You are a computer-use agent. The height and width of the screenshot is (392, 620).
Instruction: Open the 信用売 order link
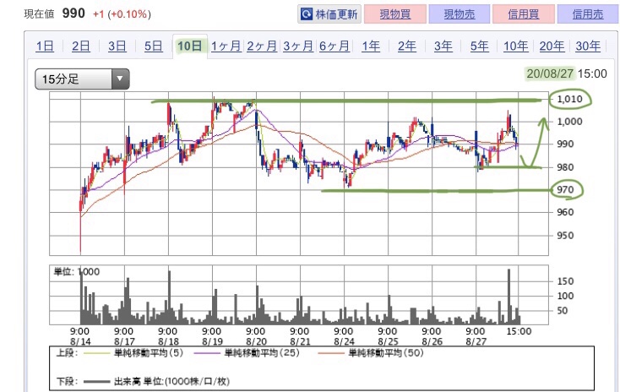click(588, 14)
